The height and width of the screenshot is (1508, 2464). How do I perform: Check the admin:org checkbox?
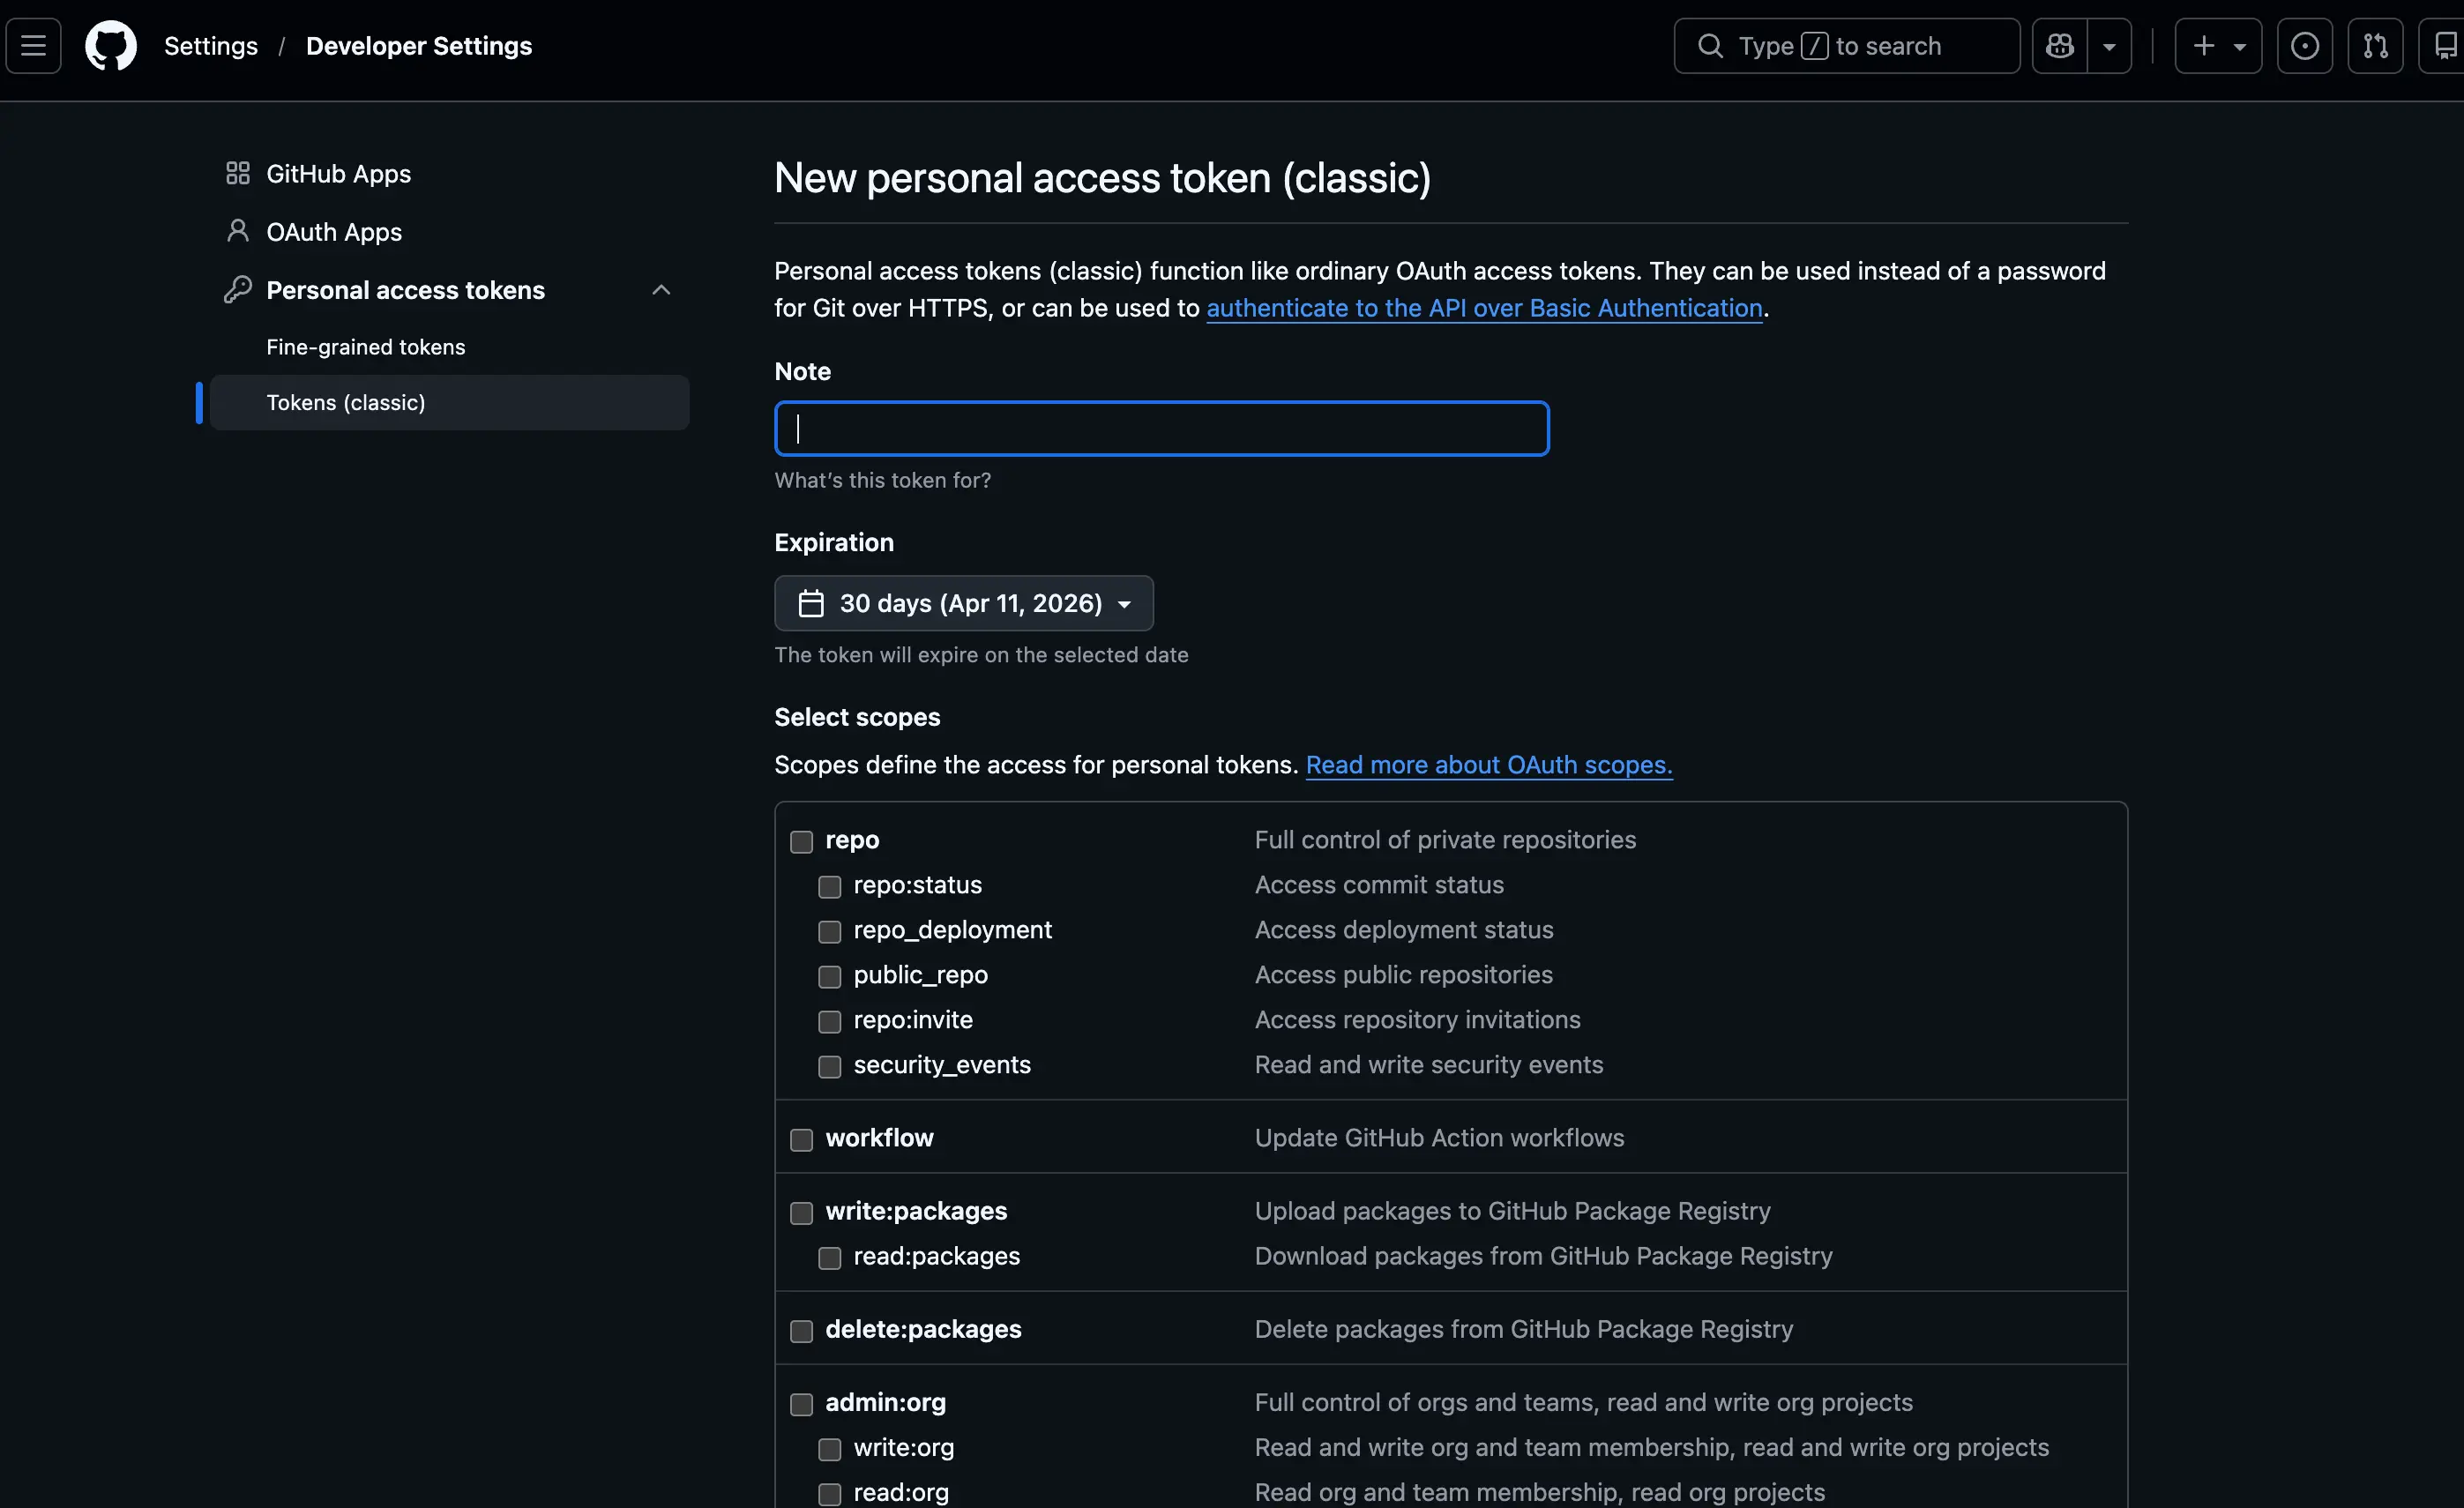click(x=801, y=1404)
